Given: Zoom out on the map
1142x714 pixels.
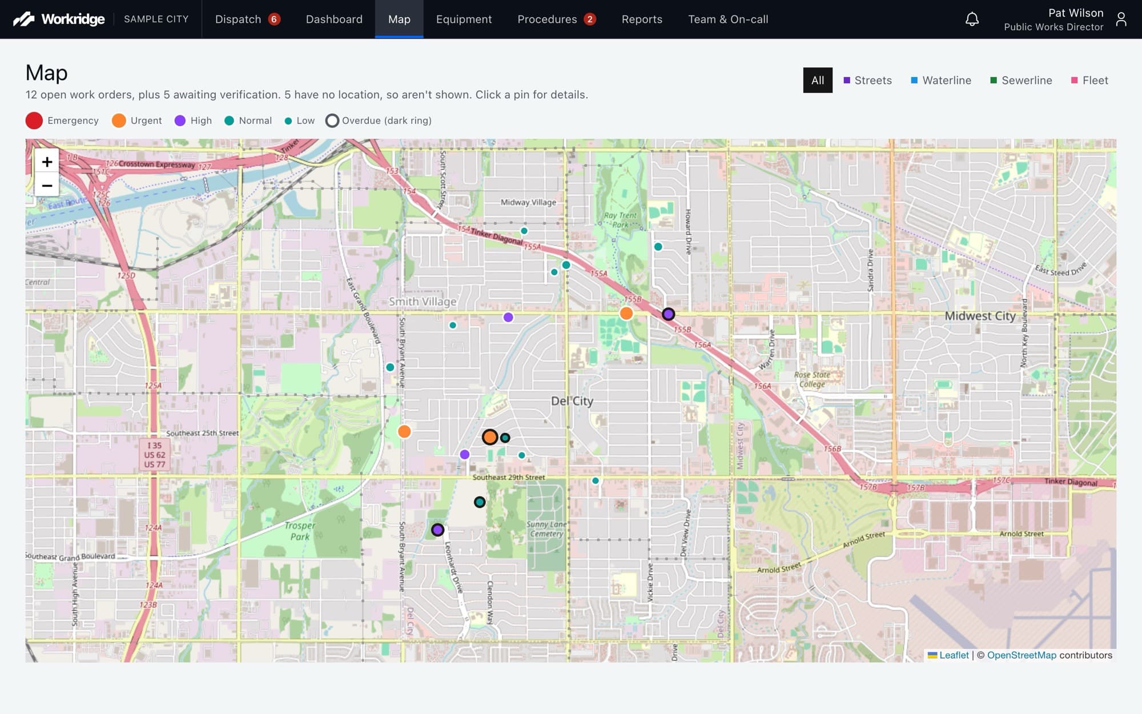Looking at the screenshot, I should [x=47, y=186].
